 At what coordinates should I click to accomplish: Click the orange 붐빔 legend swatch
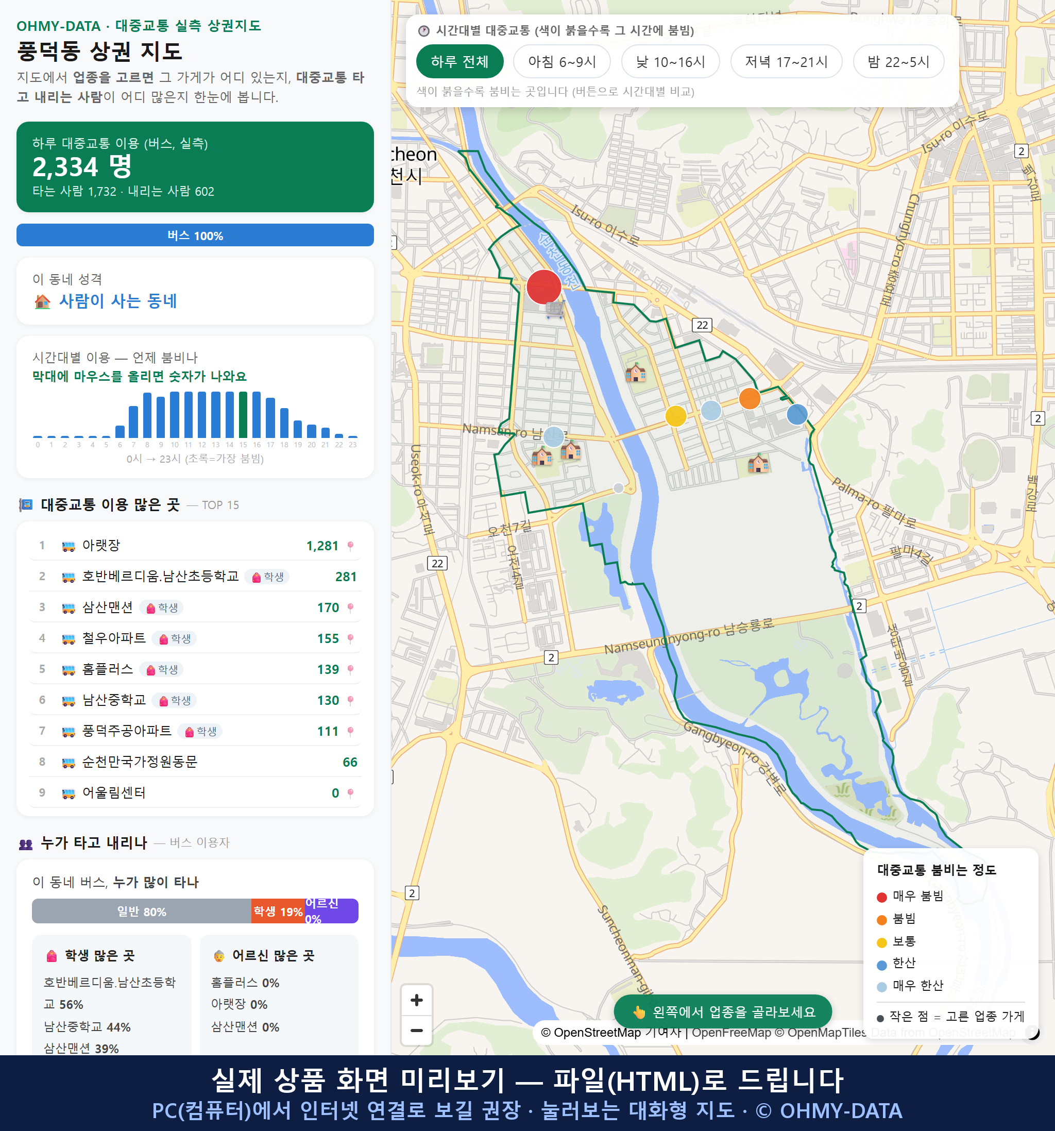coord(881,920)
